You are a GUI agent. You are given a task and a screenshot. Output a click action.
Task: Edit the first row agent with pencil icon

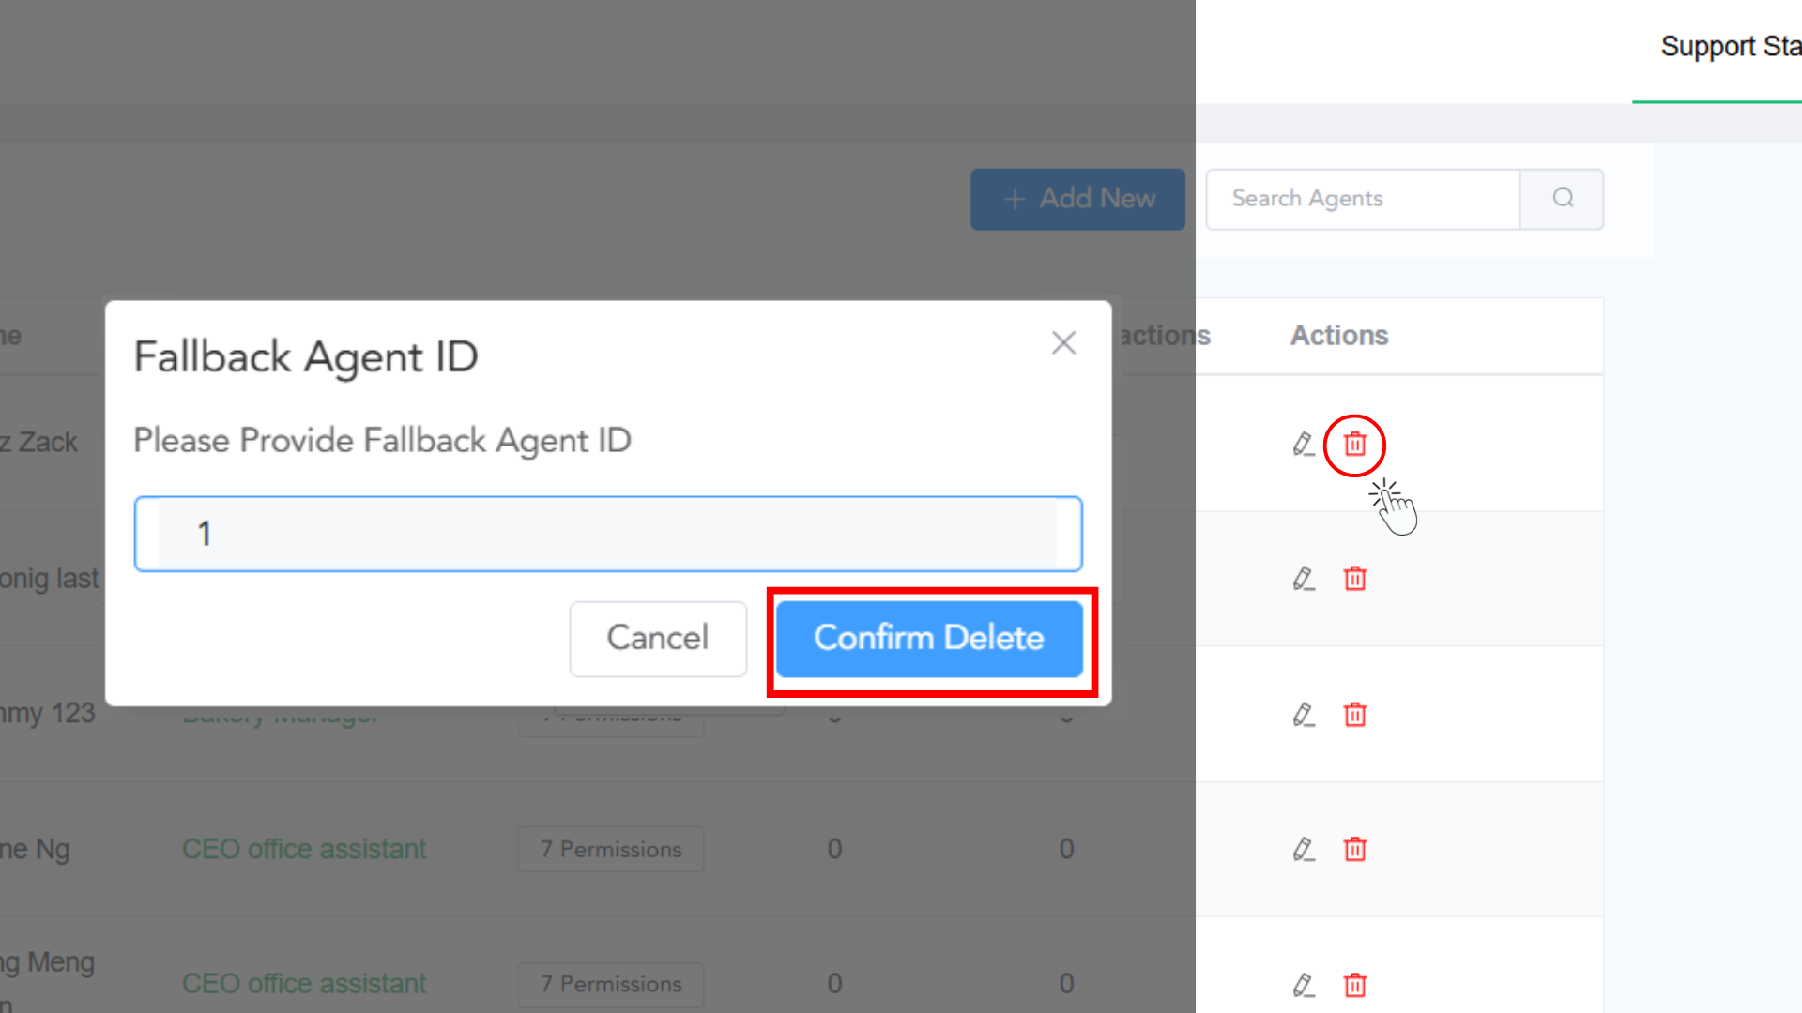coord(1303,445)
